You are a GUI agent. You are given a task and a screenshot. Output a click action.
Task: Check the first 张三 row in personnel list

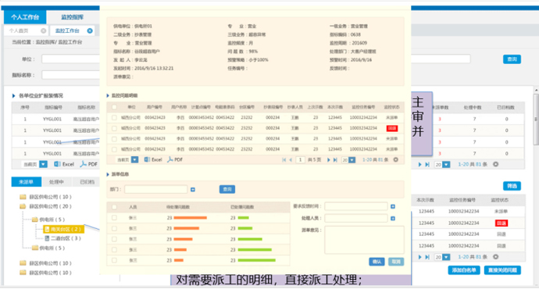pos(114,217)
